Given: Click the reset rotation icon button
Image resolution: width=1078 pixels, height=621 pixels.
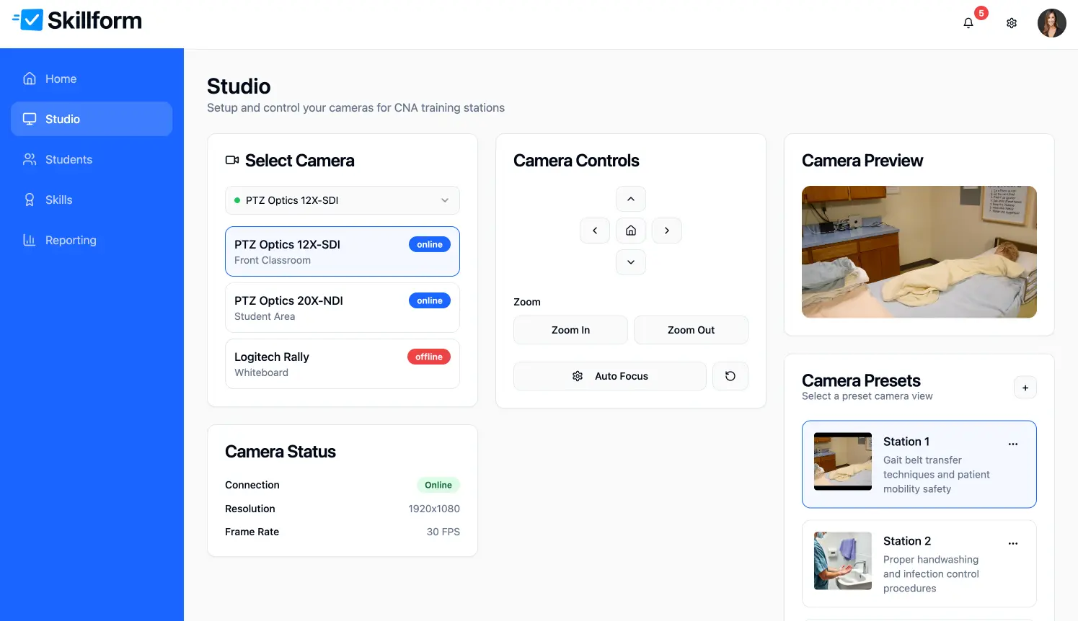Looking at the screenshot, I should point(730,376).
